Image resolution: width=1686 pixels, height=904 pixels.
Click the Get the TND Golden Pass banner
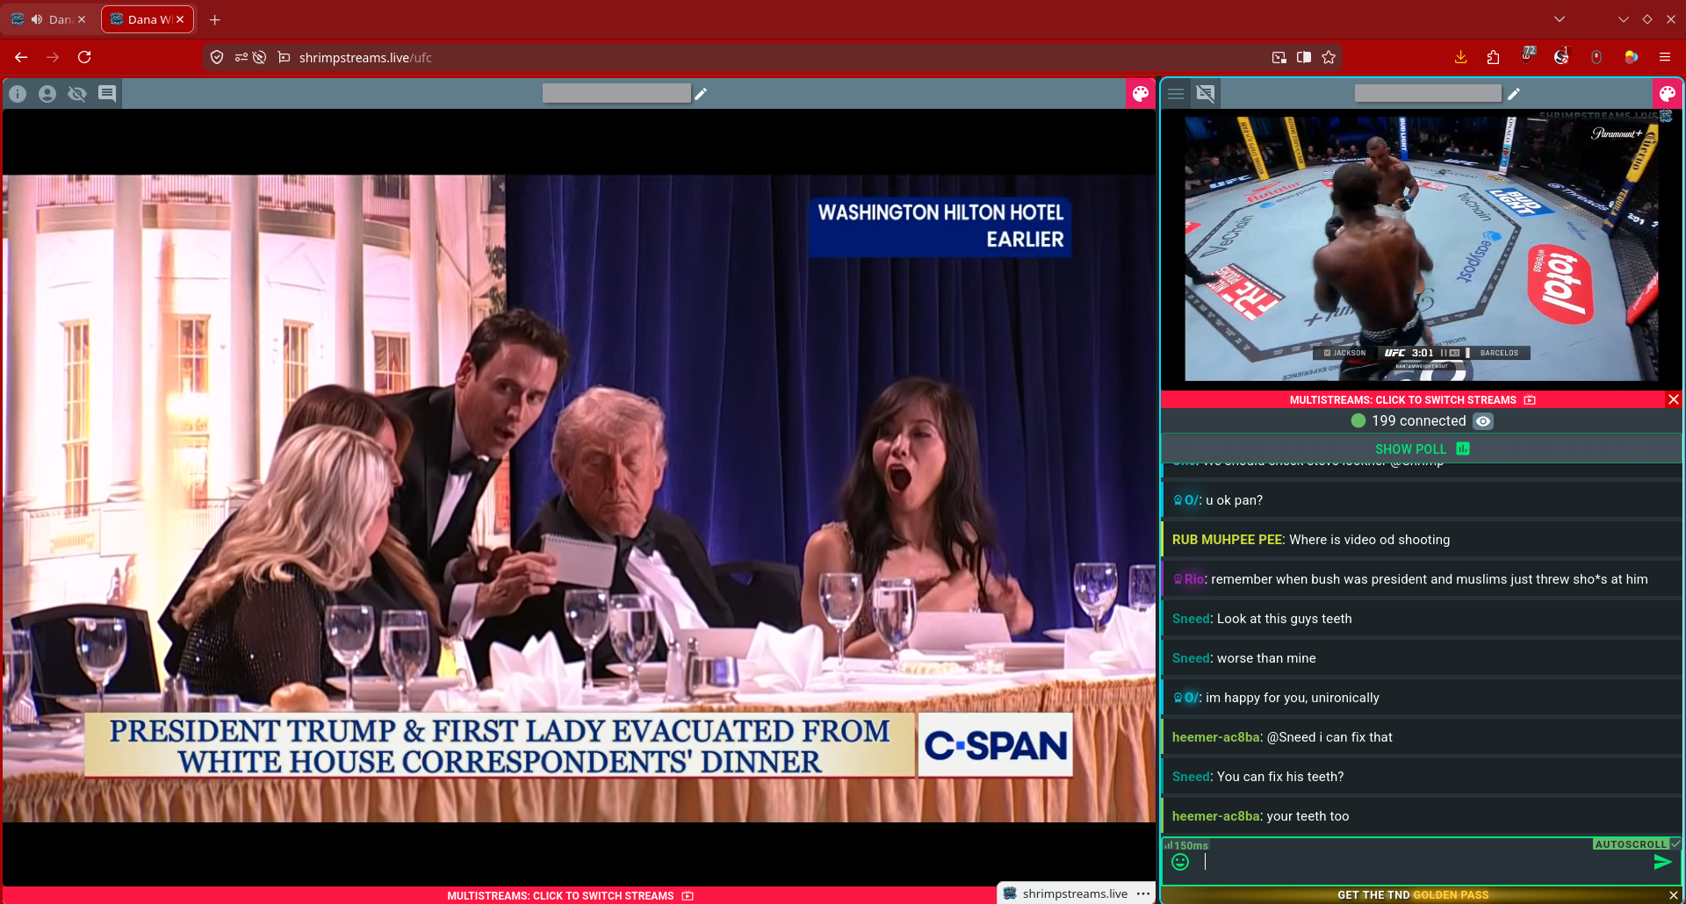pos(1413,895)
